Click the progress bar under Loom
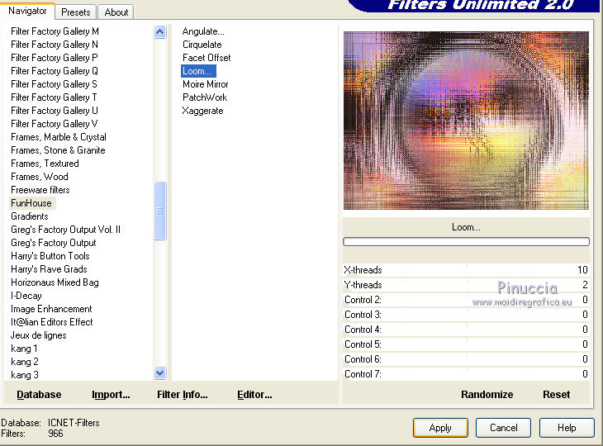The height and width of the screenshot is (446, 603). tap(466, 241)
